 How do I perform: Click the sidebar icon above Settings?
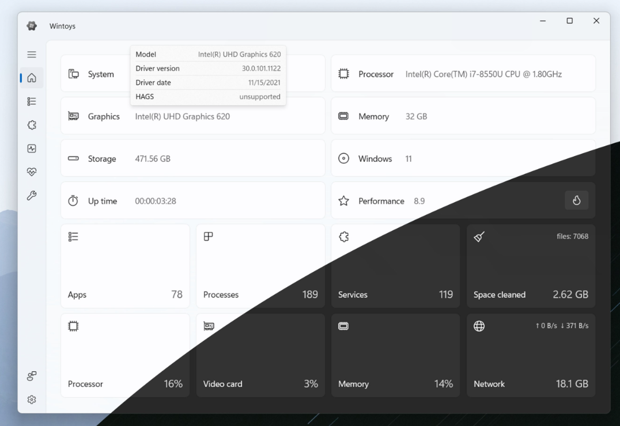tap(32, 376)
